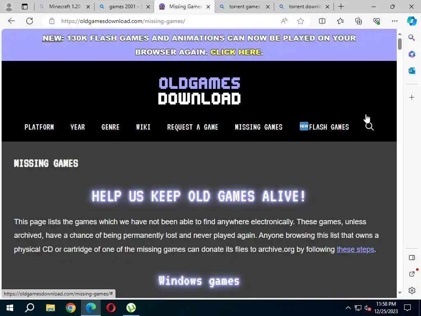Switch to the games 2001 tab
This screenshot has height=316, width=421.
pyautogui.click(x=125, y=7)
